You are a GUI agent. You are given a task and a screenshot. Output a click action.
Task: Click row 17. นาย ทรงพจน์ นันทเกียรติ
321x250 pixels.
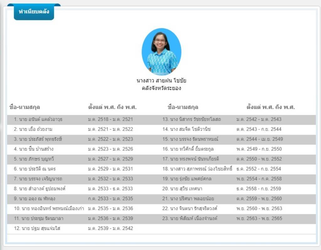191,159
